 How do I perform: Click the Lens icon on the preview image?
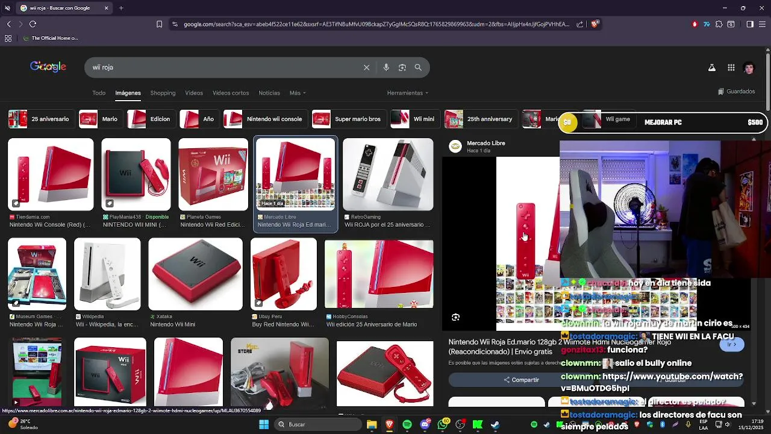point(455,317)
